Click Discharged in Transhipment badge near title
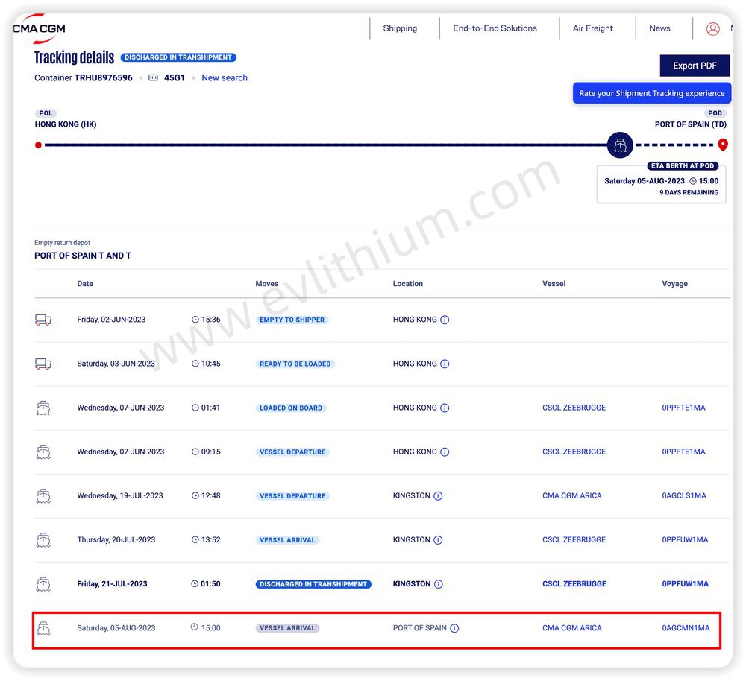Screen dimensions: 746x681 (178, 57)
